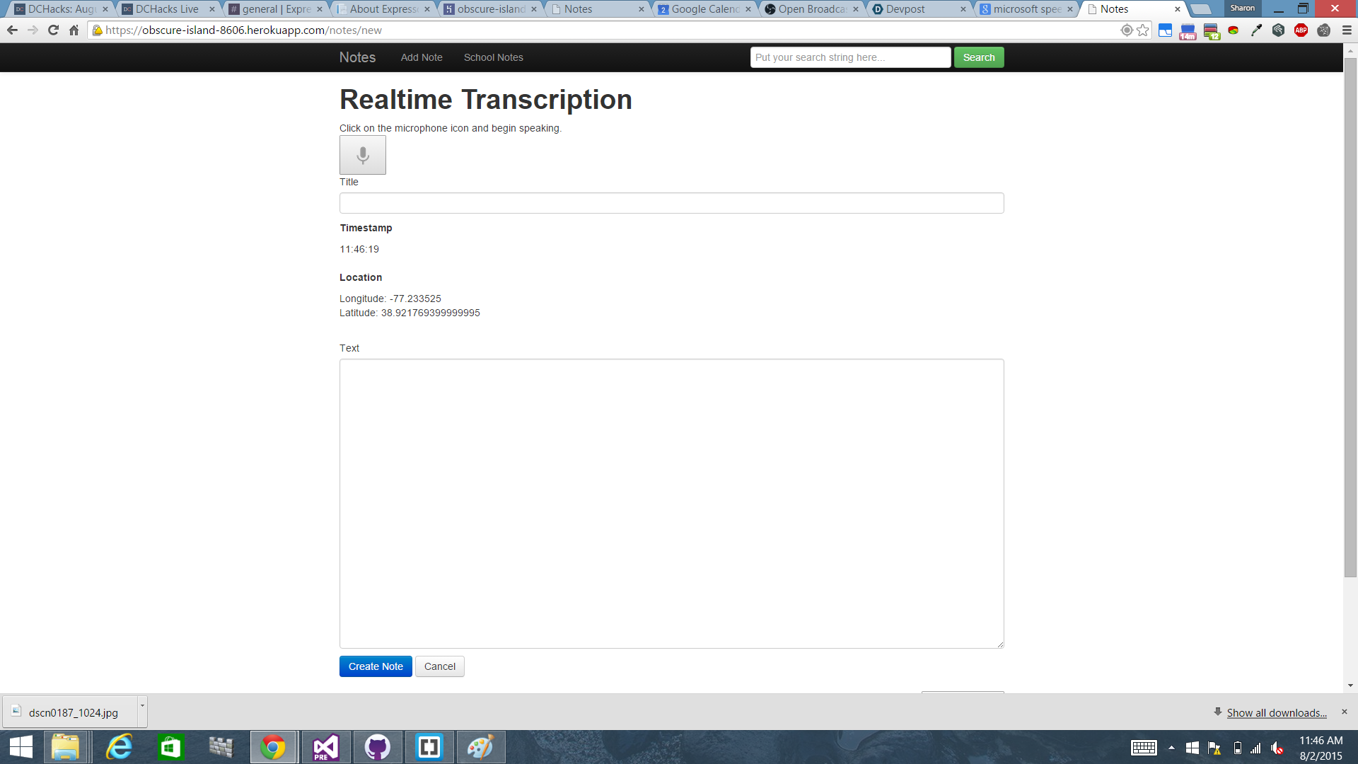The width and height of the screenshot is (1358, 764).
Task: Click the blue Create Note button
Action: coord(376,666)
